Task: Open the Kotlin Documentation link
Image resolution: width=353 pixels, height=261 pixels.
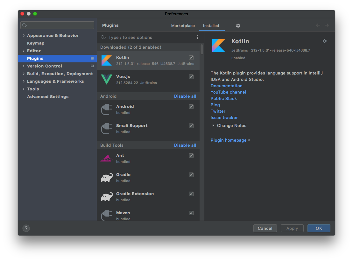Action: pos(227,86)
